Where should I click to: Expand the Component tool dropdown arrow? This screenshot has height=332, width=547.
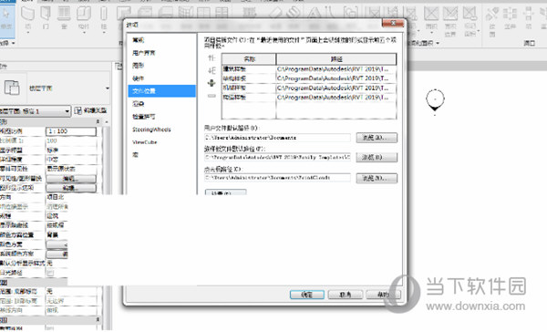[84, 33]
